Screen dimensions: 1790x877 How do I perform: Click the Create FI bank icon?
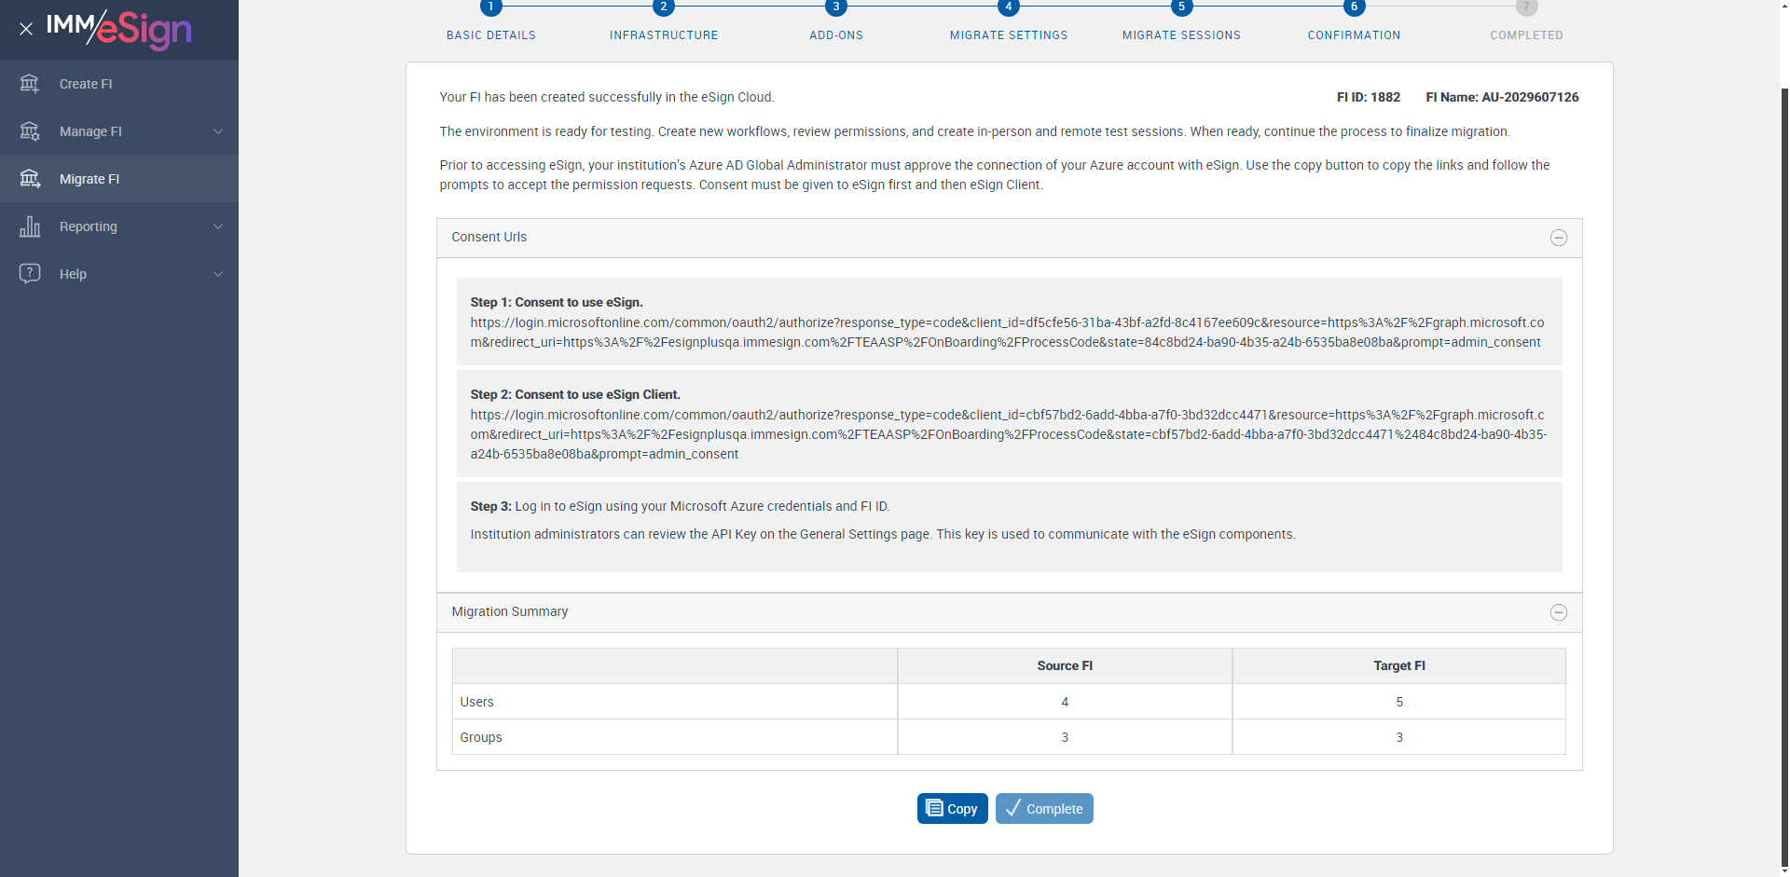click(30, 84)
